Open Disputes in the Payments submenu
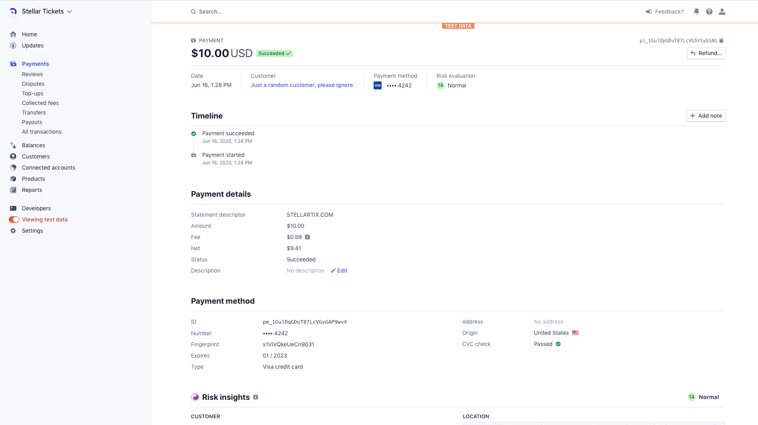 (x=33, y=84)
